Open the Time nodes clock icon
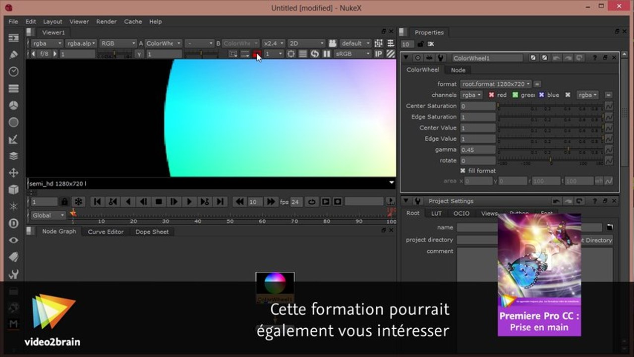The image size is (634, 357). click(13, 71)
